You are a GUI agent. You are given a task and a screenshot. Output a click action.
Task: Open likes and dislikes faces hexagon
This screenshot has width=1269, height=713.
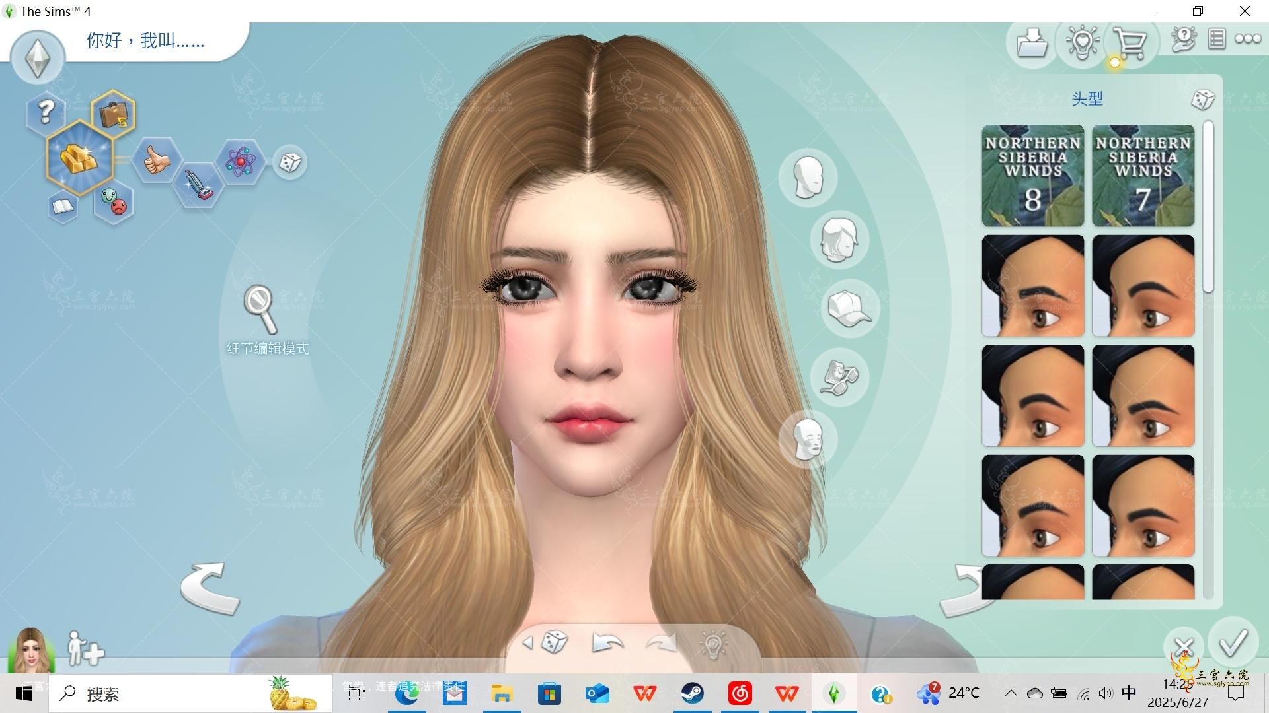pyautogui.click(x=114, y=202)
